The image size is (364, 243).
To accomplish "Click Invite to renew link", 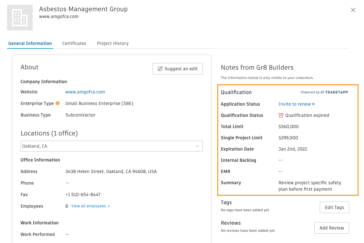I will pos(294,104).
